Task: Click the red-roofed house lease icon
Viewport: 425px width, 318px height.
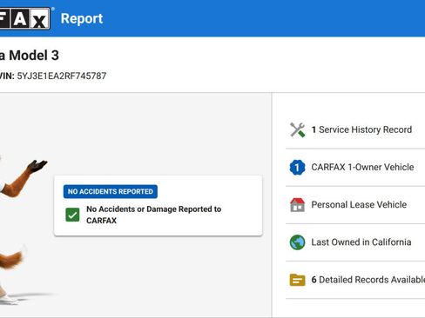Action: click(x=297, y=205)
